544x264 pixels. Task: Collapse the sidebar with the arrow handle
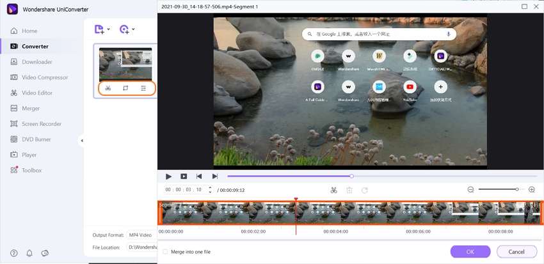coord(82,141)
